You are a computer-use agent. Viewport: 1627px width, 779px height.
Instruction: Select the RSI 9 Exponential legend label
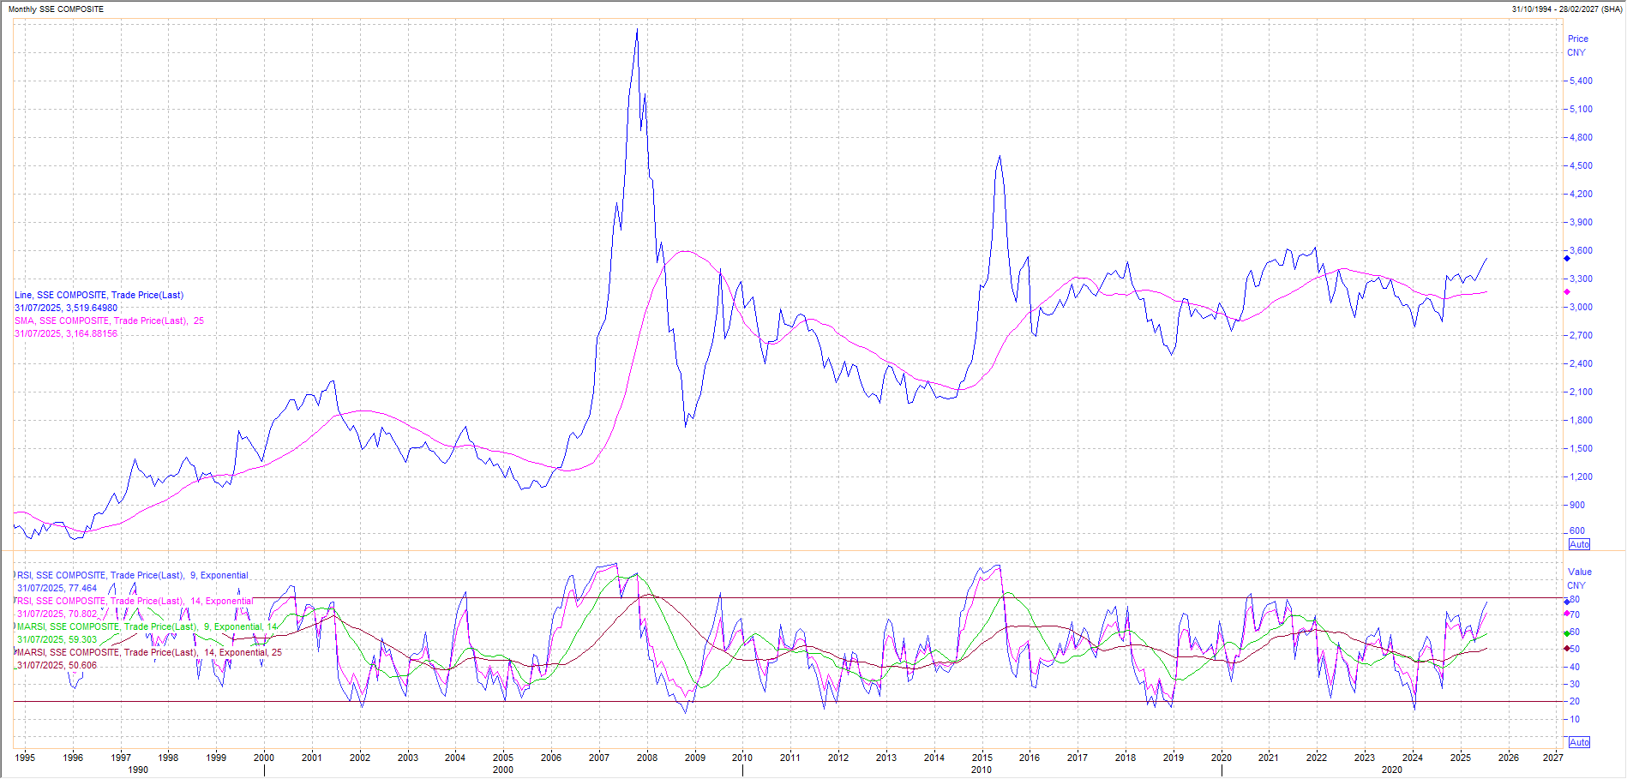click(x=133, y=575)
